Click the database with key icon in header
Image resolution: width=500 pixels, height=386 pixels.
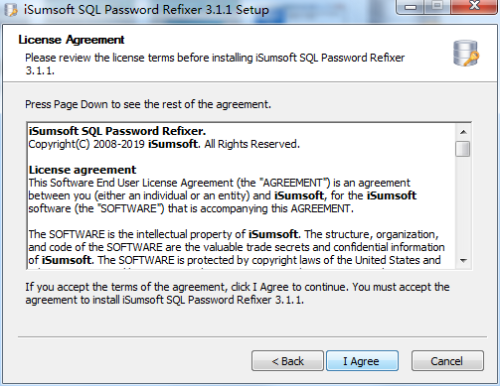pos(466,53)
